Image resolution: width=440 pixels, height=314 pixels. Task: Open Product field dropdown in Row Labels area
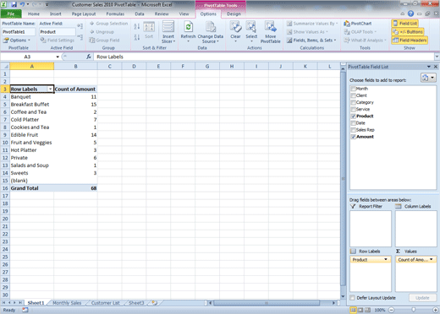386,259
